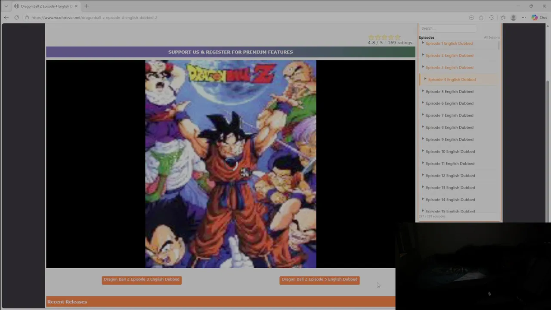
Task: Click arrow beside Episode 1 English Dubbed
Action: point(423,43)
